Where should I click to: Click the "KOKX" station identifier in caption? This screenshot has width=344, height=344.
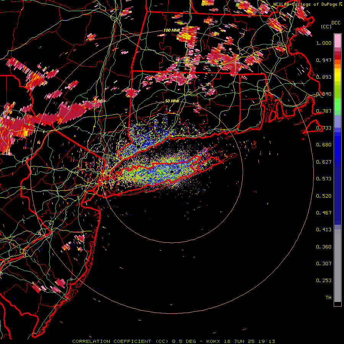(213, 341)
